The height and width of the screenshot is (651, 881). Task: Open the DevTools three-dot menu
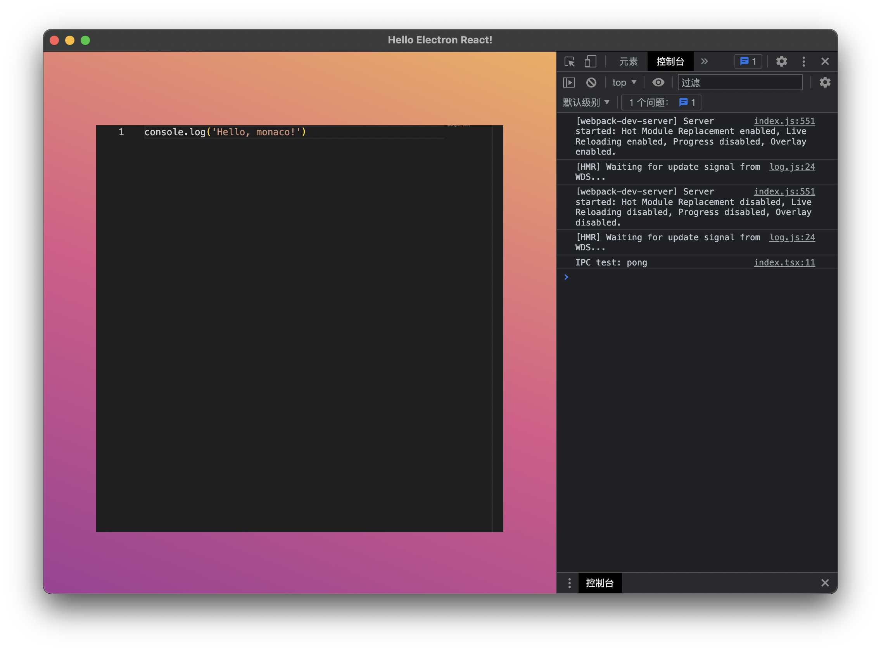click(803, 62)
